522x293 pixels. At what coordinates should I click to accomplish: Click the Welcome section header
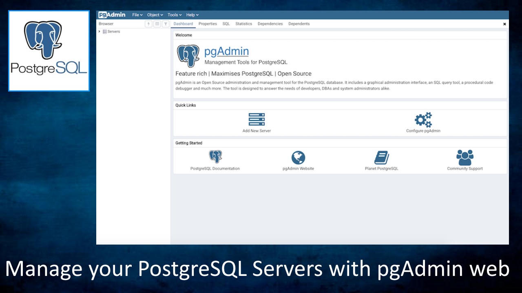pos(184,35)
